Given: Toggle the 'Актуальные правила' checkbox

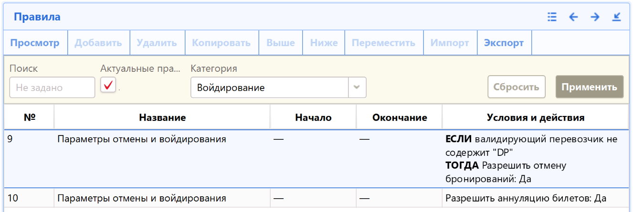Looking at the screenshot, I should pos(108,86).
